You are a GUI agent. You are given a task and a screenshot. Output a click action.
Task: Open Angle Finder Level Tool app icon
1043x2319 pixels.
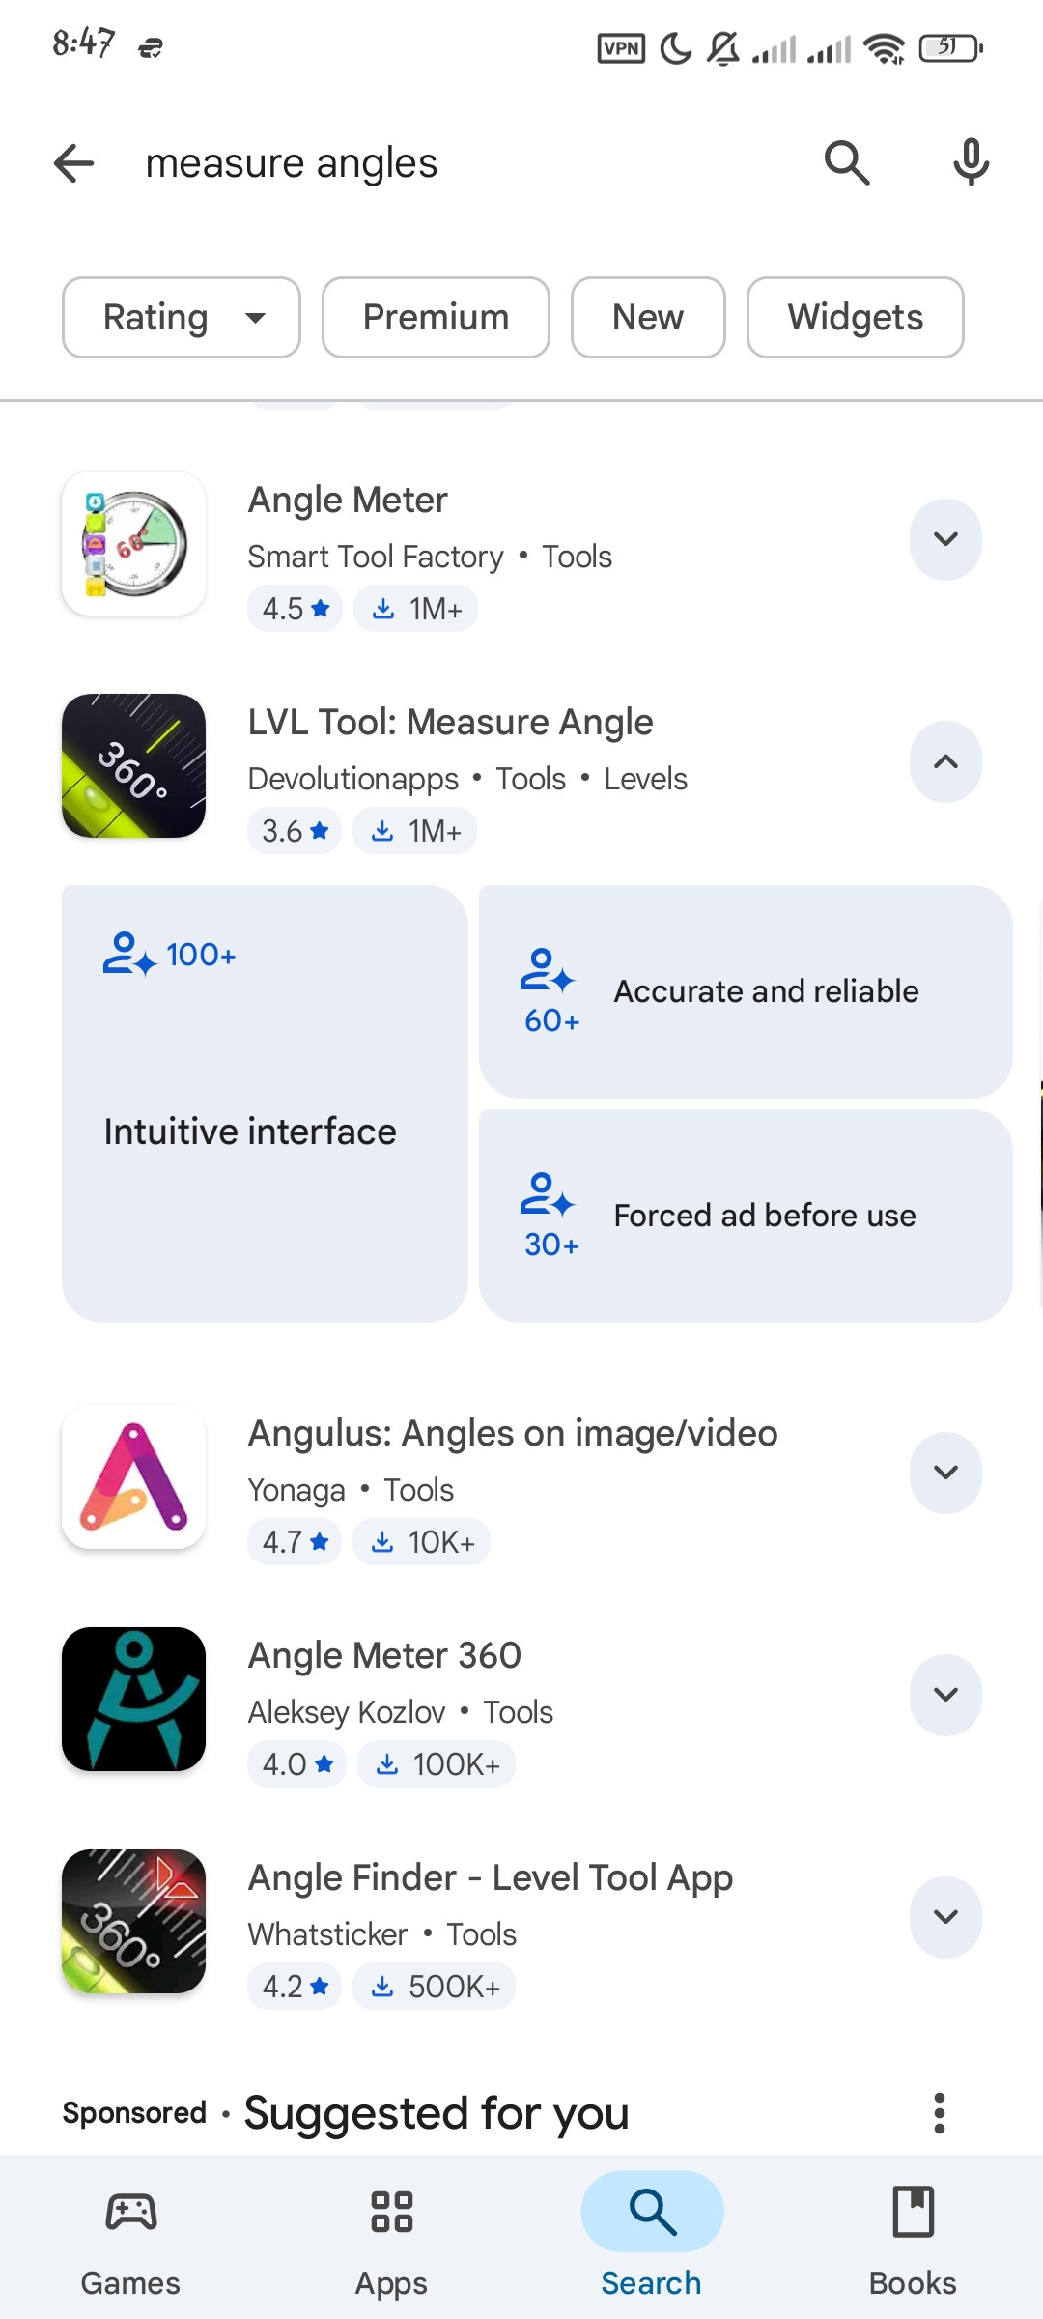click(x=134, y=1921)
